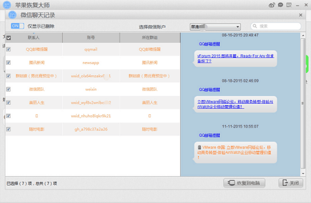The height and width of the screenshot is (203, 311).
Task: Click the search input field
Action: [x=276, y=26]
